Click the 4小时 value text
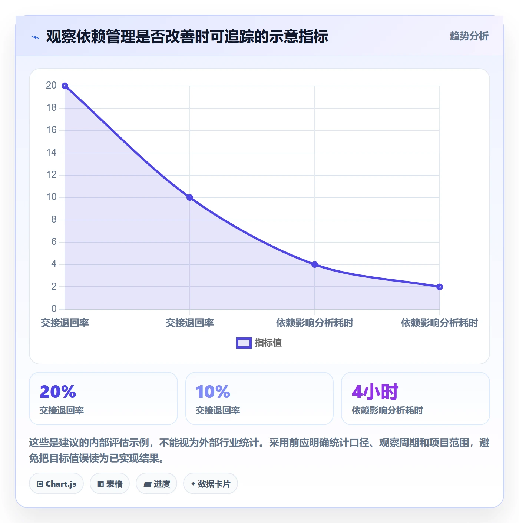519x523 pixels. click(375, 392)
